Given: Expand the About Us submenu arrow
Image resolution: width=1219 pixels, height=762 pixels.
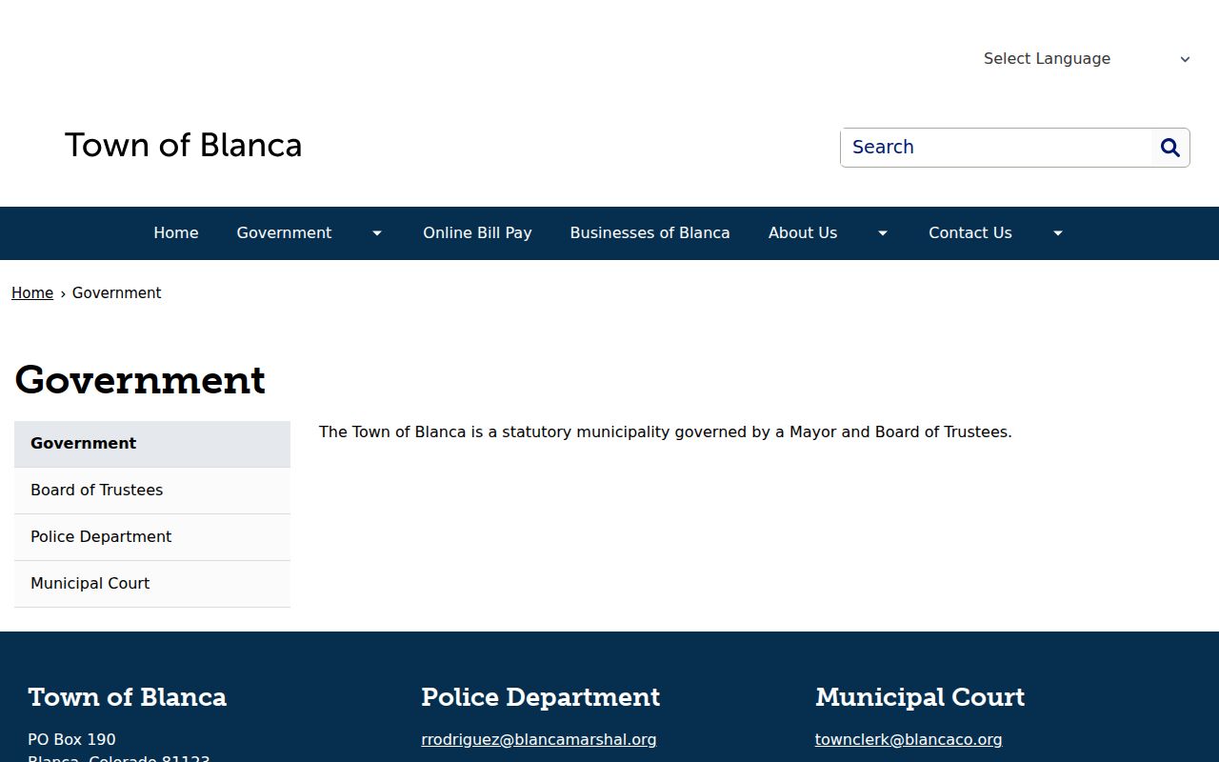Looking at the screenshot, I should click(883, 233).
